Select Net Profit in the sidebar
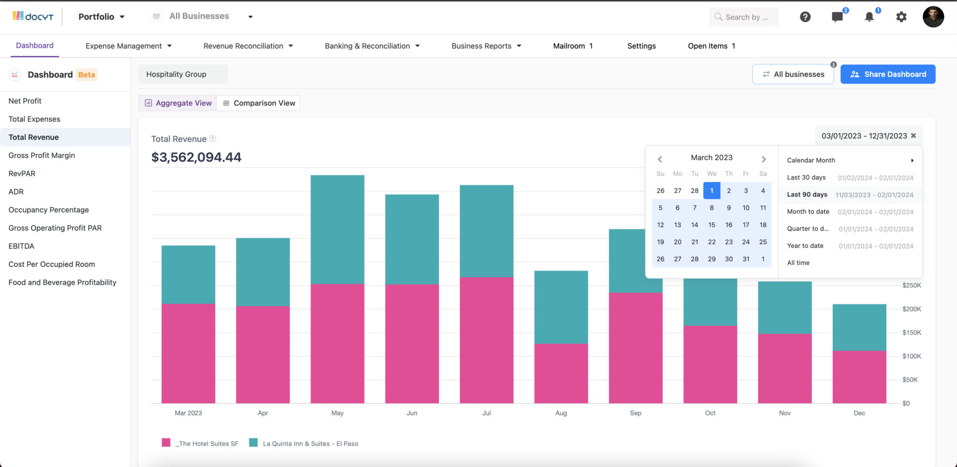Viewport: 957px width, 467px height. tap(25, 100)
